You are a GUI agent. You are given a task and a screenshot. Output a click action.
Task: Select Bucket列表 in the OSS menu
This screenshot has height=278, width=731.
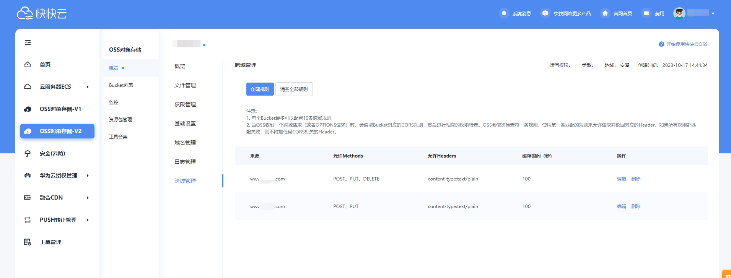pos(121,85)
